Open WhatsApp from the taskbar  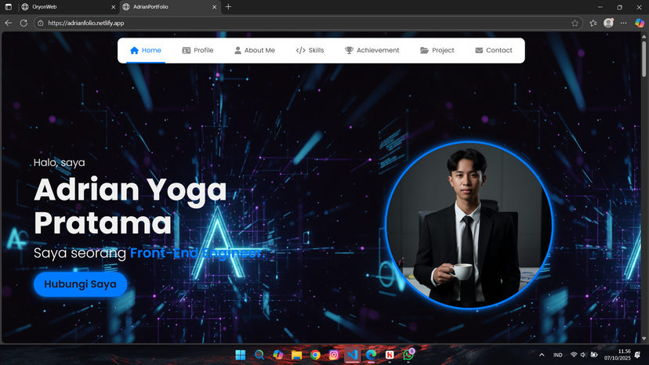pyautogui.click(x=408, y=355)
